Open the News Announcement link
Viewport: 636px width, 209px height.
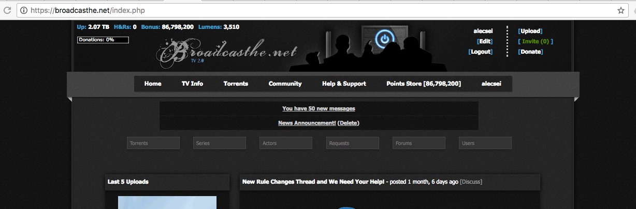(307, 123)
